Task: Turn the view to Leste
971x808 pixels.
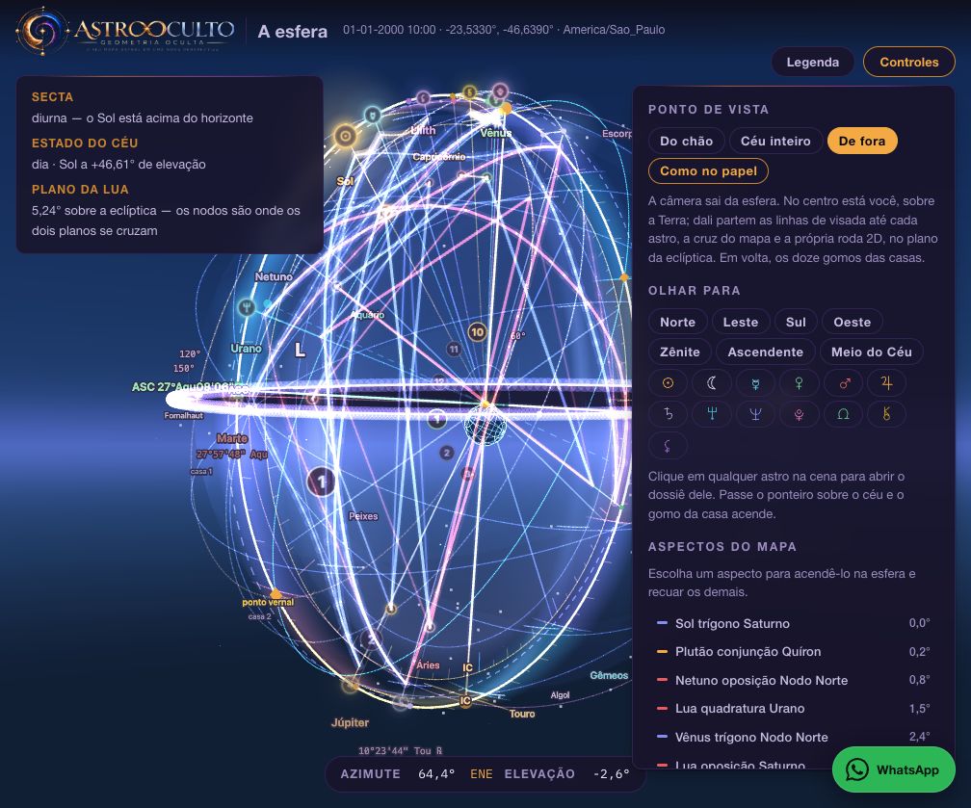Action: pyautogui.click(x=741, y=322)
